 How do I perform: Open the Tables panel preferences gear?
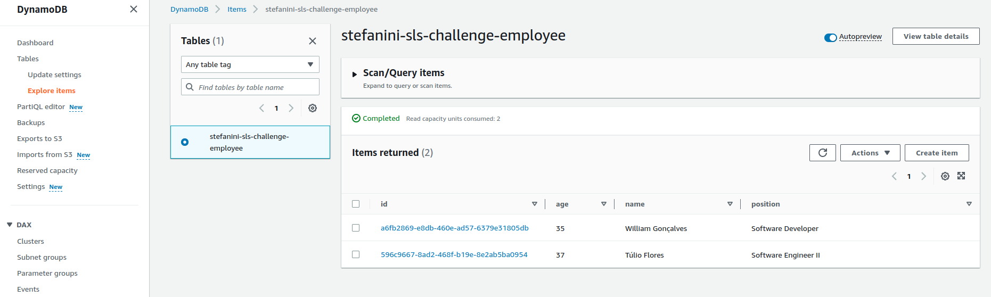click(x=313, y=108)
